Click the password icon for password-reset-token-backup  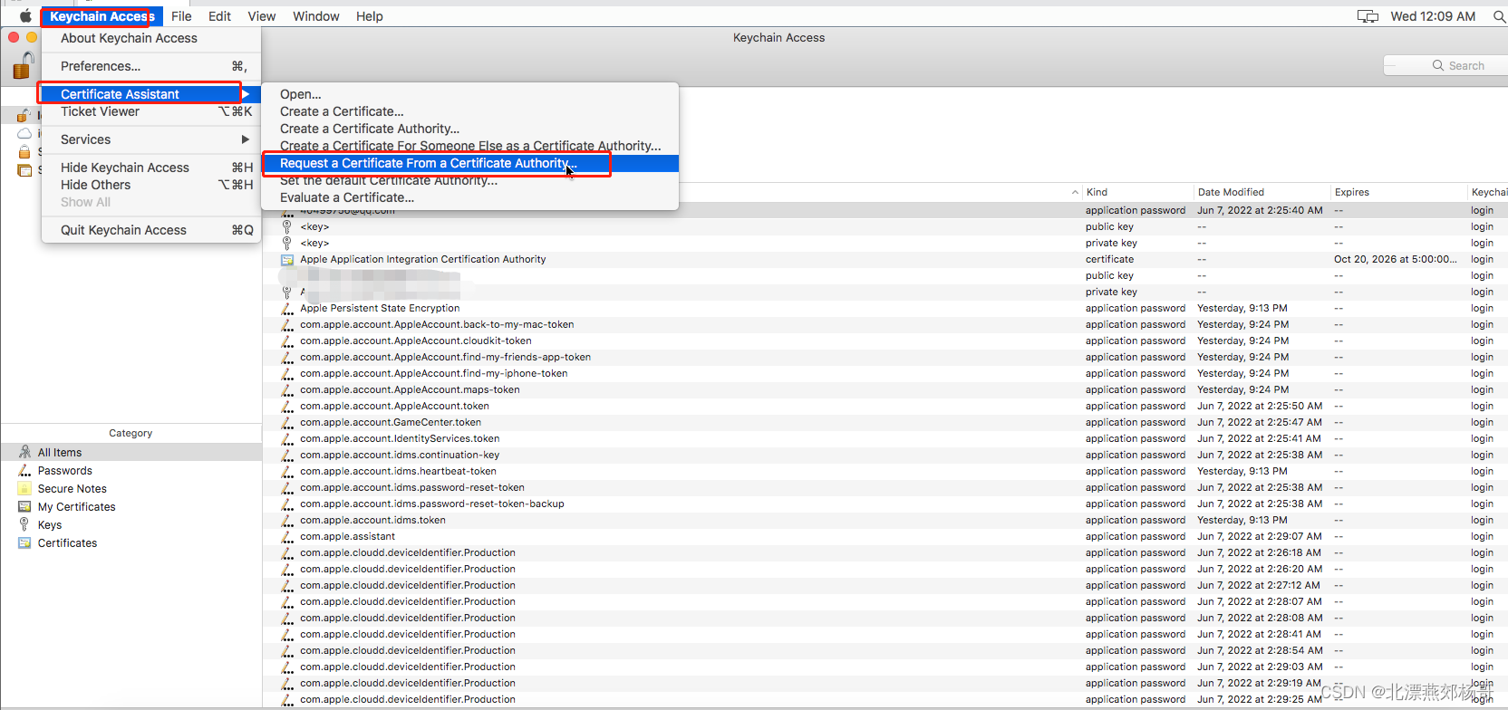pos(287,504)
